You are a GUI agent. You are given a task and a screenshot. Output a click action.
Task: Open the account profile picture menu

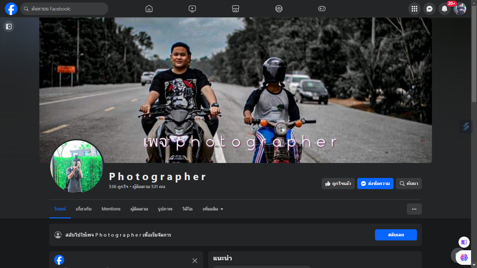460,9
